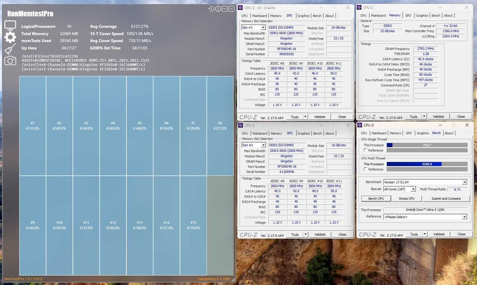Open the Bench tab in the Slot #1 window

point(317,16)
